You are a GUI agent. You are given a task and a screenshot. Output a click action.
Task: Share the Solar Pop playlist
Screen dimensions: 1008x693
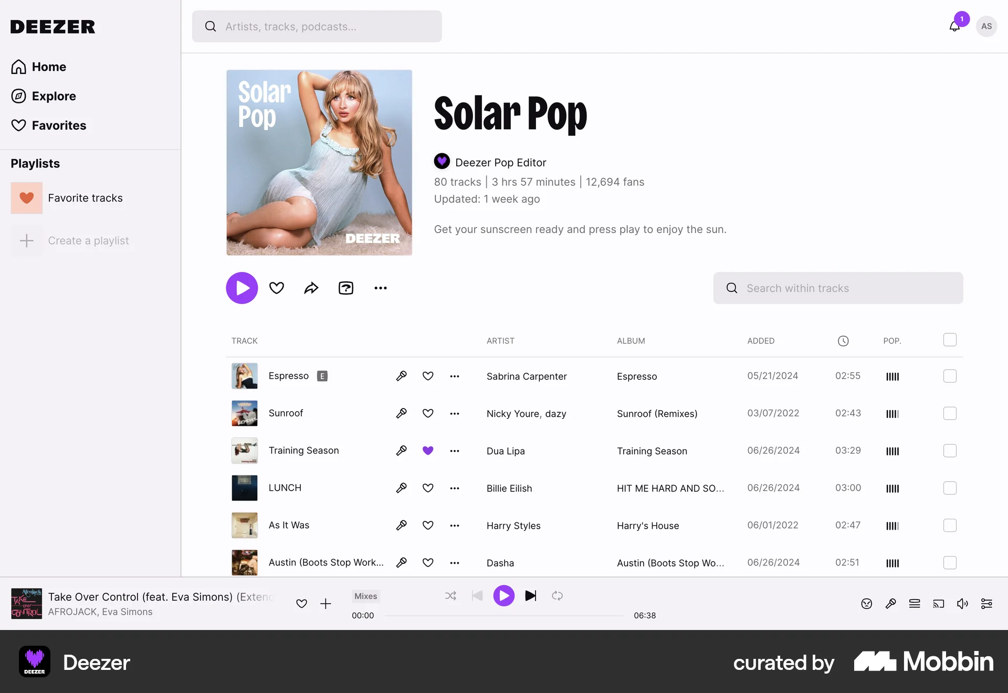pyautogui.click(x=311, y=288)
